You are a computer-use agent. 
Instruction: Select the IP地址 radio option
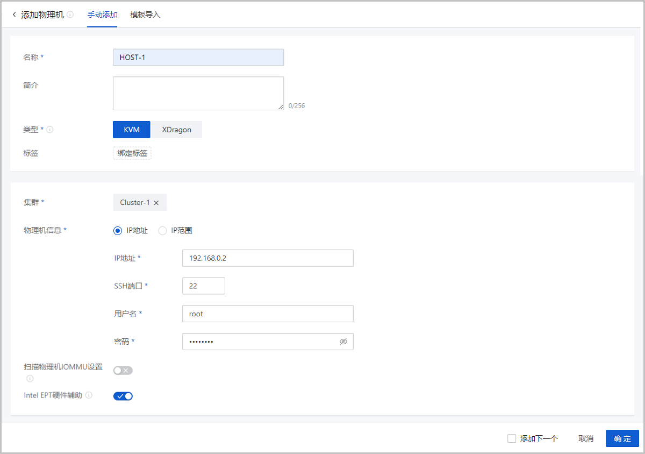pos(118,231)
